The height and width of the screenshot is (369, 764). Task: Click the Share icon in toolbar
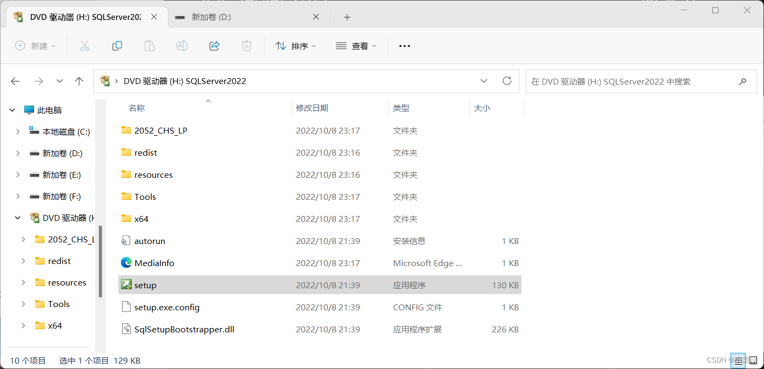click(x=214, y=46)
